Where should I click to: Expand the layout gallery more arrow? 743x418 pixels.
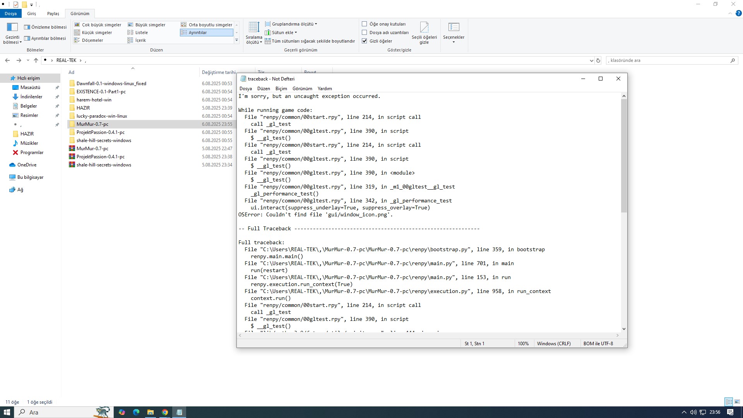tap(236, 40)
